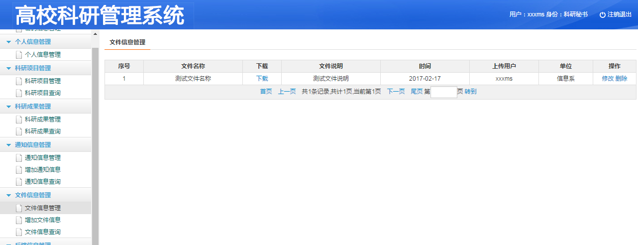Click the date 2017-02-17 cell
This screenshot has width=638, height=245.
425,79
